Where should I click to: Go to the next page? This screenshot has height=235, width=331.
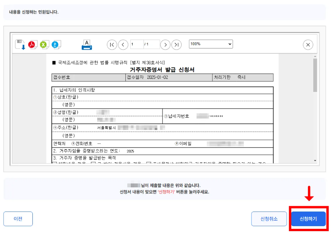(x=165, y=45)
